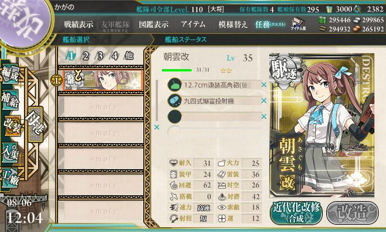Remove the 12.7cm連装高角砲 equipment with X
This screenshot has width=386, height=232.
click(264, 85)
